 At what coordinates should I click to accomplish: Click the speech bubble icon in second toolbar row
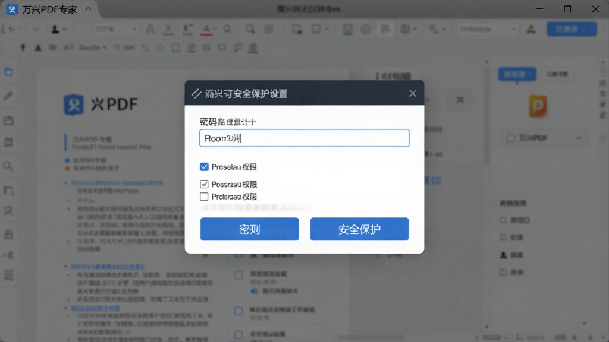[x=222, y=47]
